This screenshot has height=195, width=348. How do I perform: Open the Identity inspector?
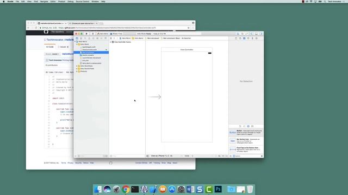coord(244,38)
